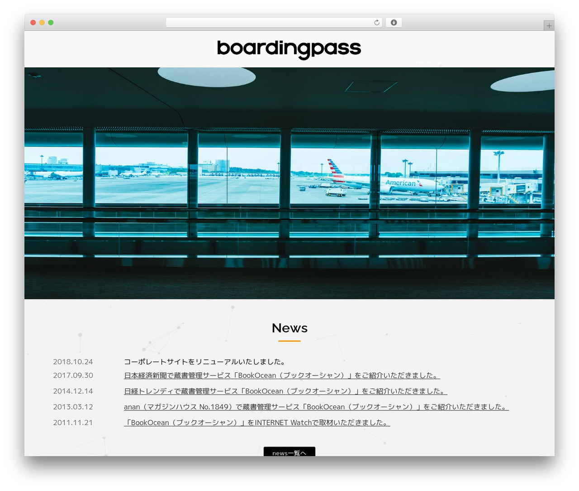Click the news一覧へ button
The height and width of the screenshot is (491, 579).
pos(289,452)
